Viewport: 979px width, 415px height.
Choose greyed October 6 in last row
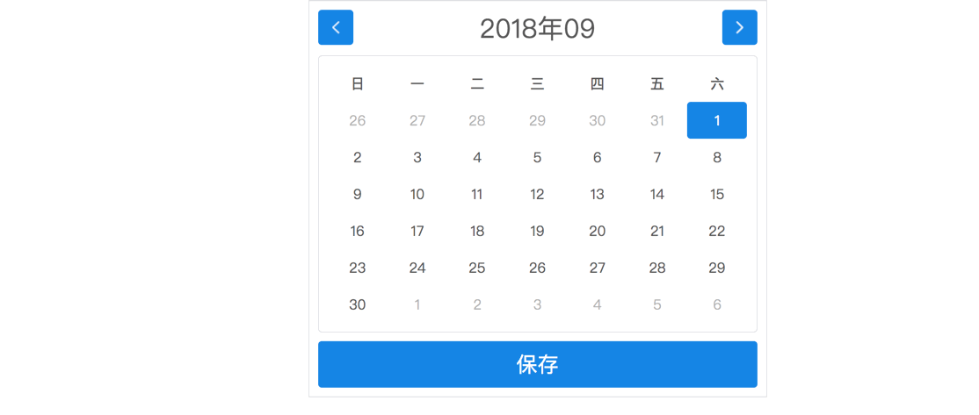(717, 304)
